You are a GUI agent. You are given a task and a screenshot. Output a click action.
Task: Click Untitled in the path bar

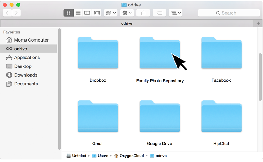[76, 156]
